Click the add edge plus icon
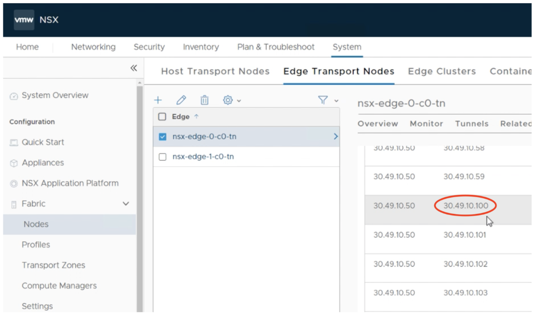 tap(158, 100)
